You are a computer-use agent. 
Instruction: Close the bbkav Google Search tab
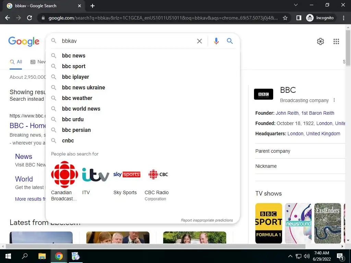(80, 6)
